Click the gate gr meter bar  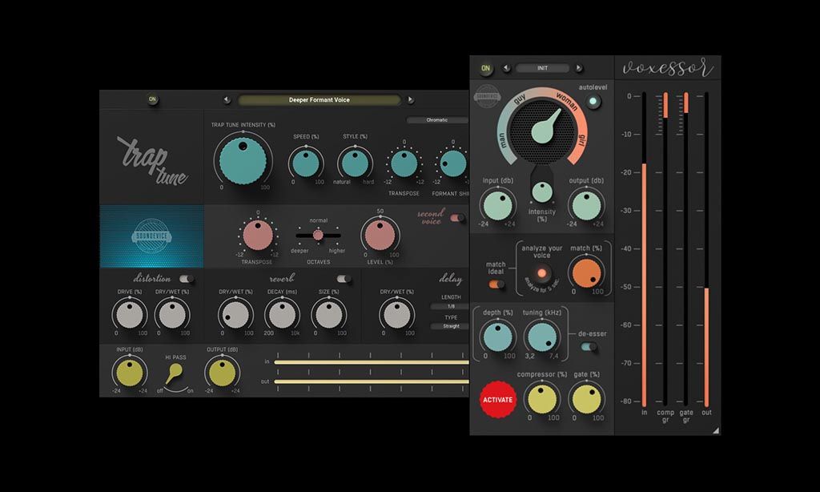point(686,249)
